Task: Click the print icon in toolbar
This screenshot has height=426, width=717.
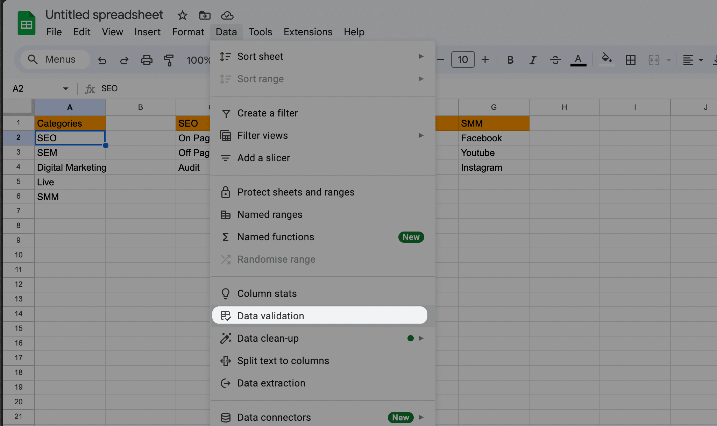Action: pyautogui.click(x=146, y=60)
